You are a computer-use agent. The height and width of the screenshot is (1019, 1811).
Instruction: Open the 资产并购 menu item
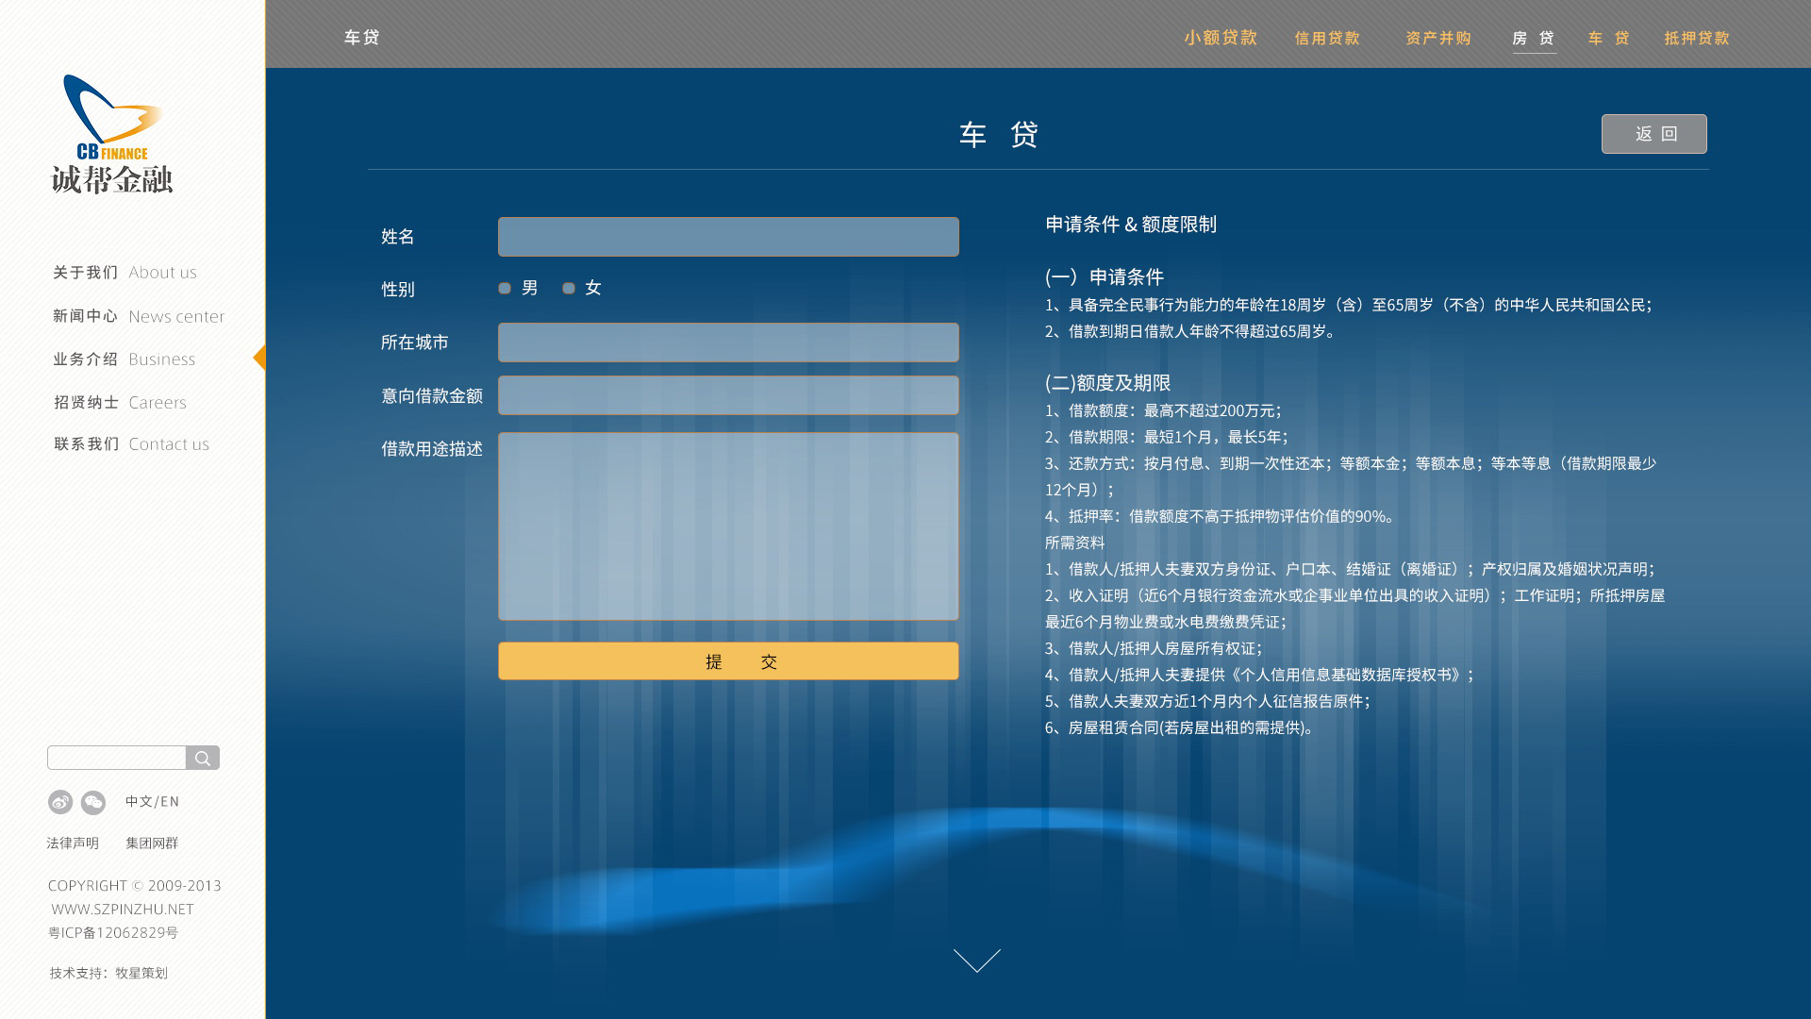click(x=1437, y=39)
